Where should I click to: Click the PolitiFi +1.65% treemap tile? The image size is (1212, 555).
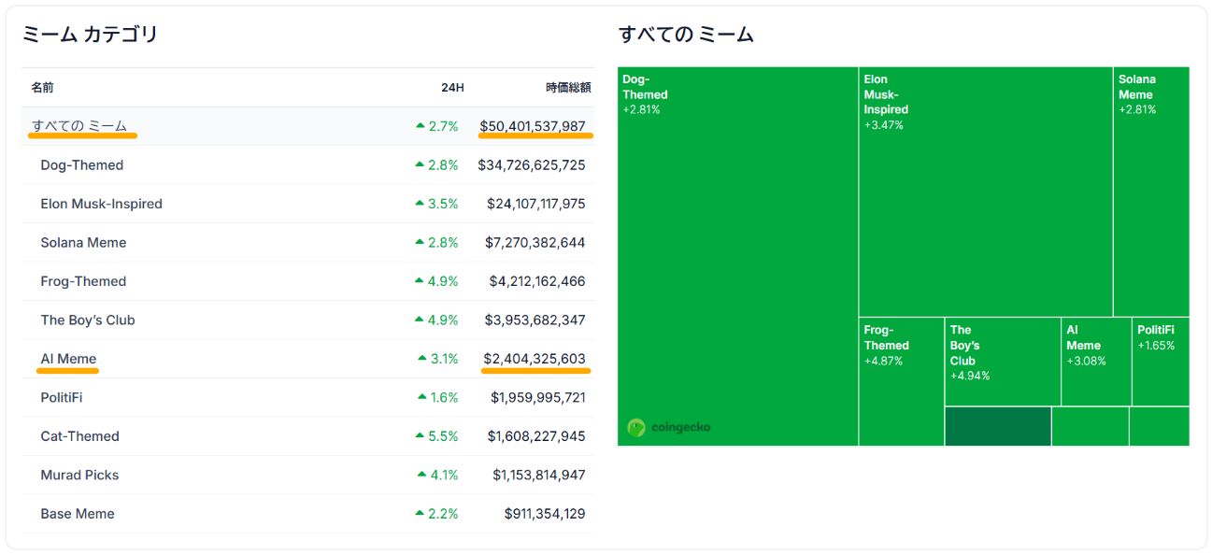tap(1160, 362)
